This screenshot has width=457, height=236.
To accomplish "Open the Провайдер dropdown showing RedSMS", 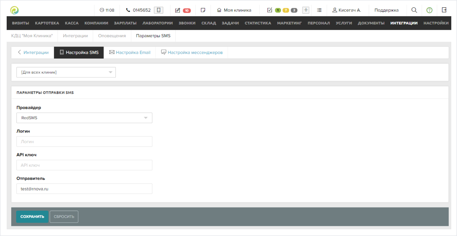I will click(84, 118).
